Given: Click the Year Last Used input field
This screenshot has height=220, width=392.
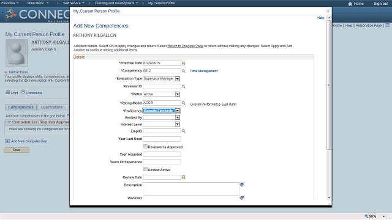Looking at the screenshot, I should coord(162,139).
